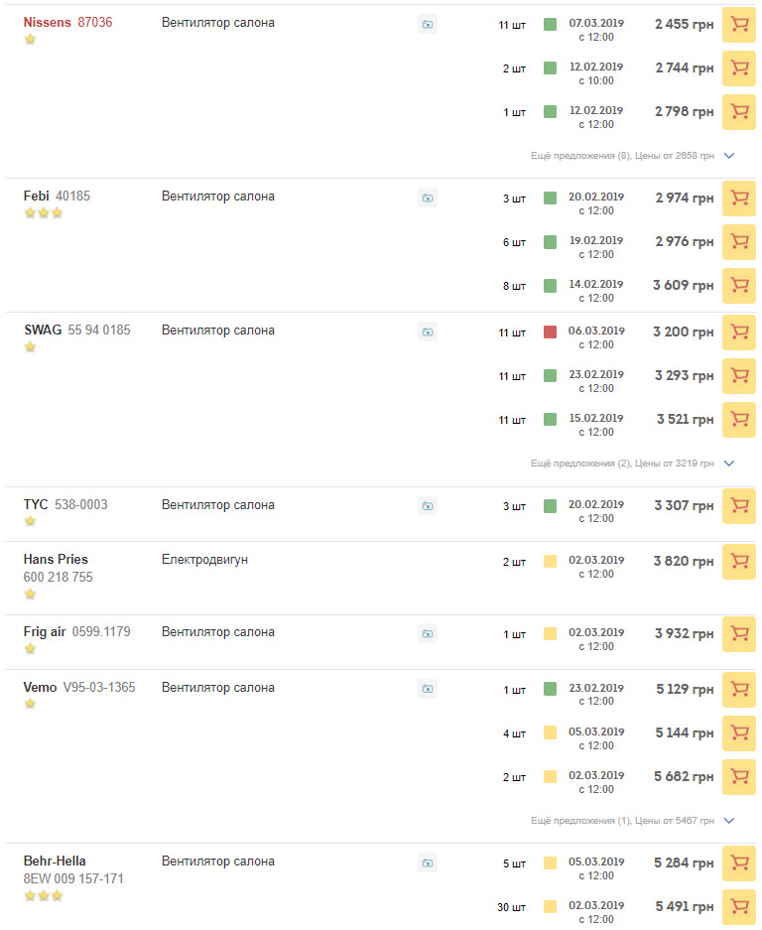The height and width of the screenshot is (930, 762).
Task: Click three-star rating under Febi 40185
Action: pyautogui.click(x=44, y=213)
